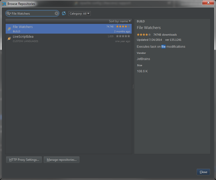Open HTTP Proxy Settings
Viewport: 216px width, 180px height.
24,159
